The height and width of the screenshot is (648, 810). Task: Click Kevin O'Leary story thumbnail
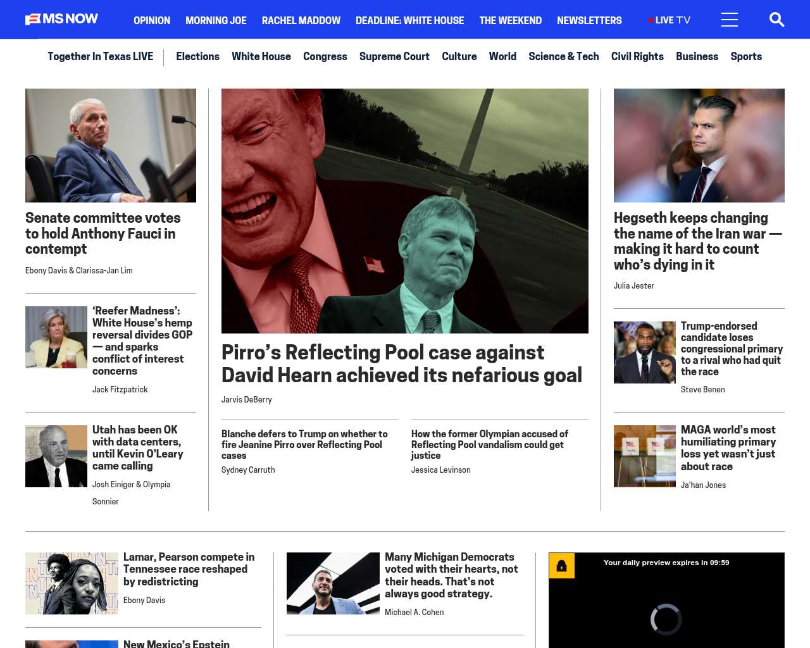pos(56,456)
